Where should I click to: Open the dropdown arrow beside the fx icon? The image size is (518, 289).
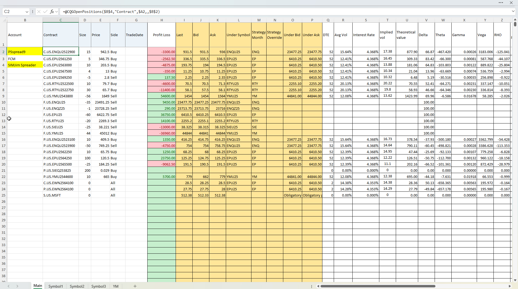click(56, 12)
